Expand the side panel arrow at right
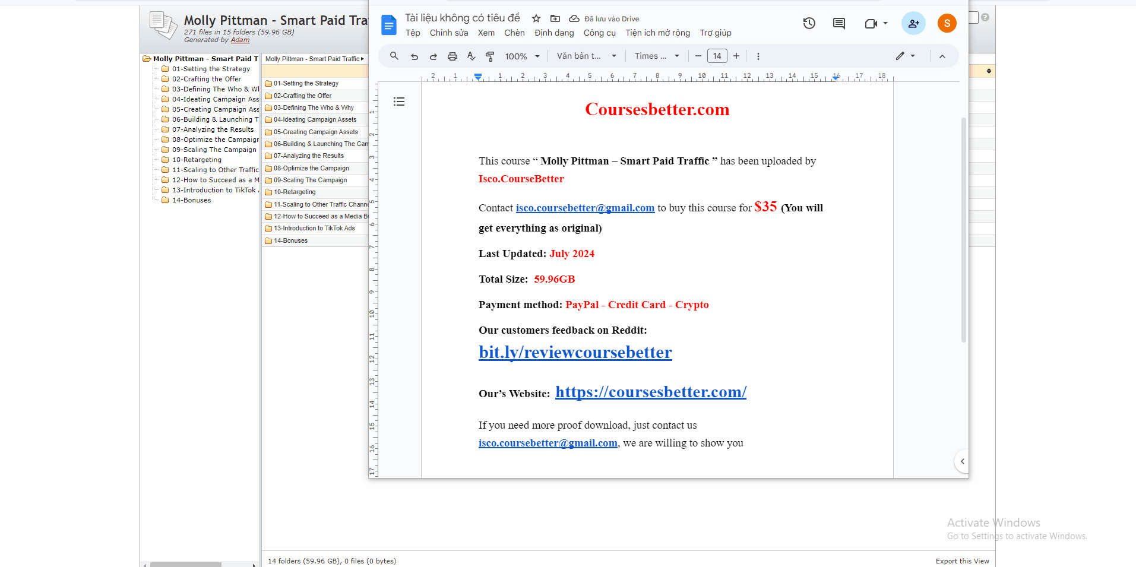This screenshot has height=567, width=1136. click(x=962, y=461)
